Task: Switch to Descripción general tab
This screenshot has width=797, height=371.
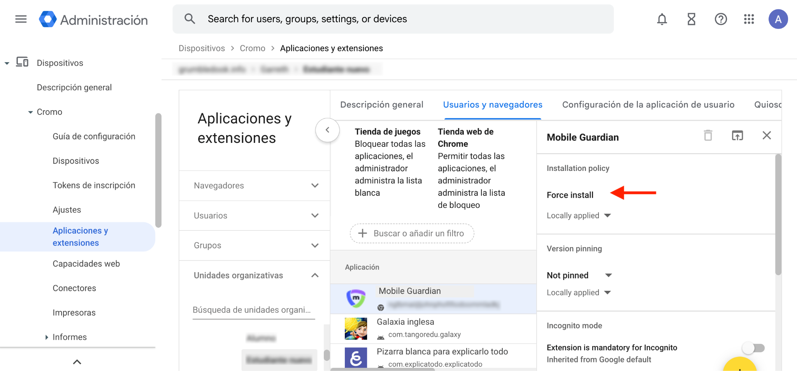Action: pos(381,105)
